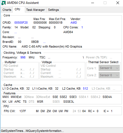Click the AMD64 CPU Assistant title icon
Viewport: 123px width, 133px height.
[x=3, y=3]
